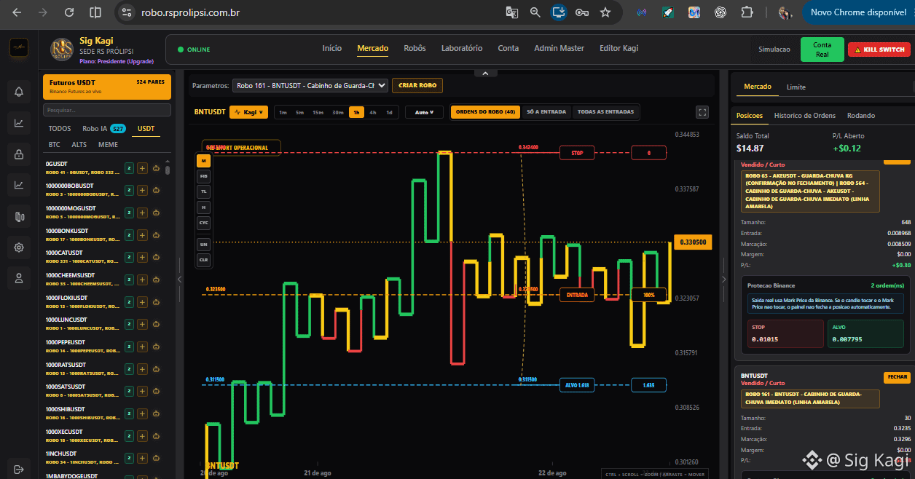The height and width of the screenshot is (479, 915).
Task: Select the 30m timeframe
Action: [338, 112]
